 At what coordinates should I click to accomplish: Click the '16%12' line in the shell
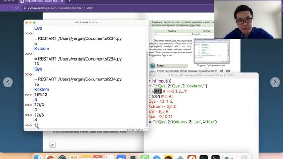pyautogui.click(x=41, y=95)
